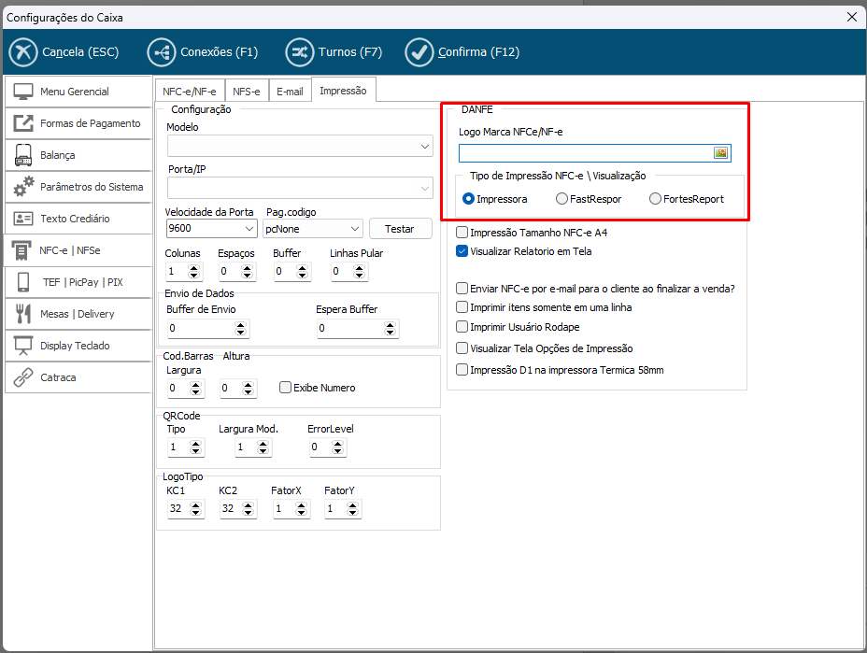
Task: Select Balança scale icon in sidebar
Action: point(23,155)
